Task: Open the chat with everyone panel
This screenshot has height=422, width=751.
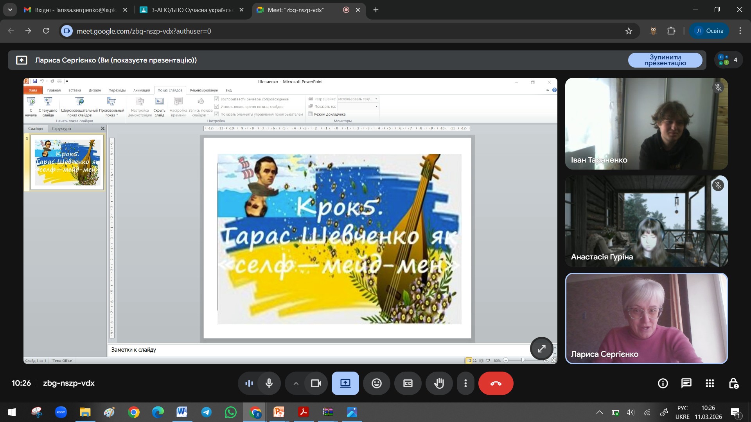Action: coord(686,383)
